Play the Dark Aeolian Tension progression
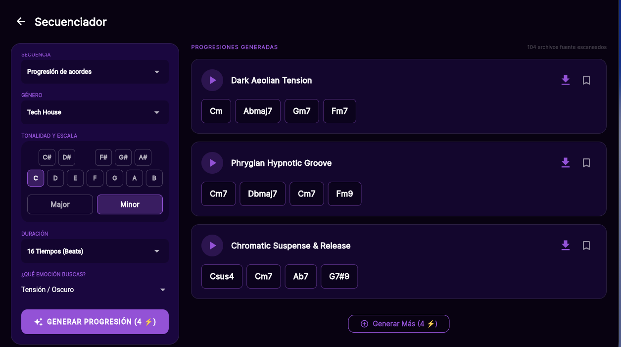This screenshot has height=347, width=621. coord(212,80)
